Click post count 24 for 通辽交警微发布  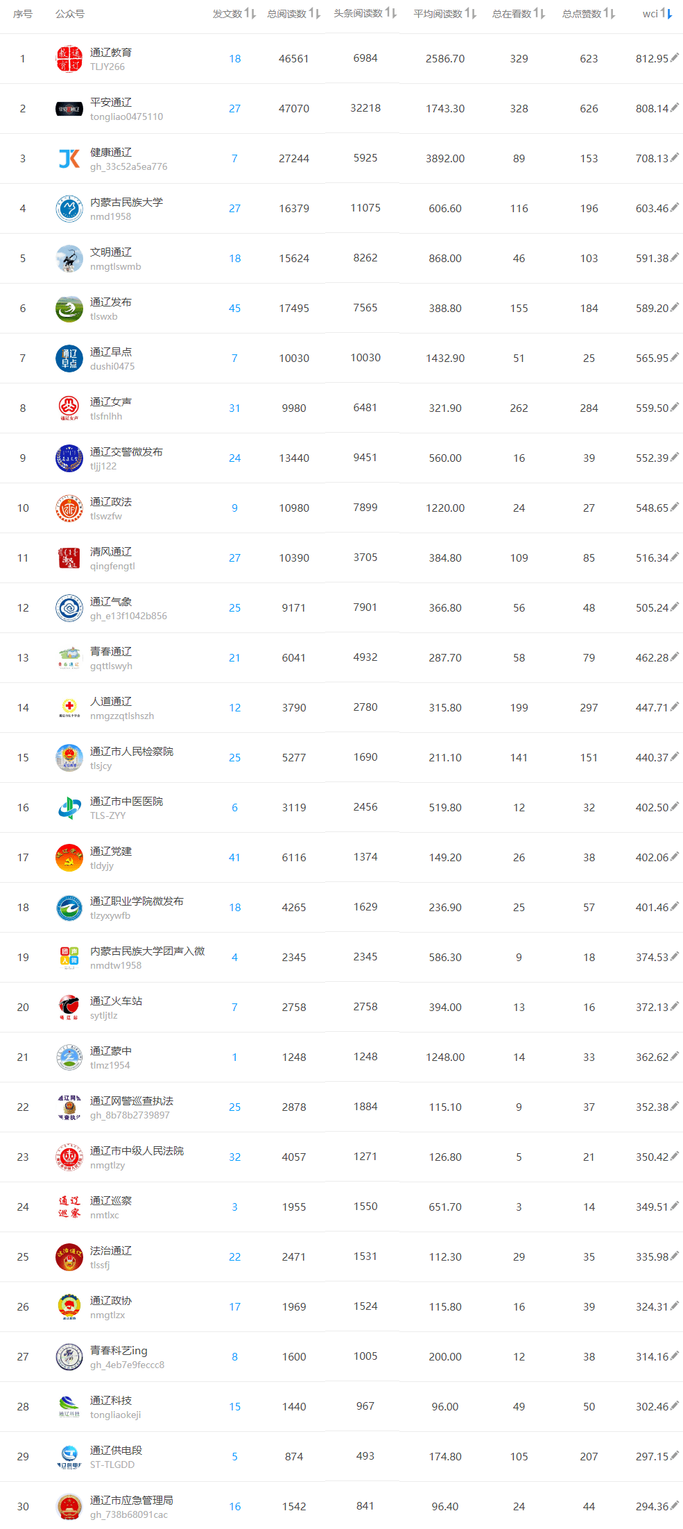click(235, 458)
